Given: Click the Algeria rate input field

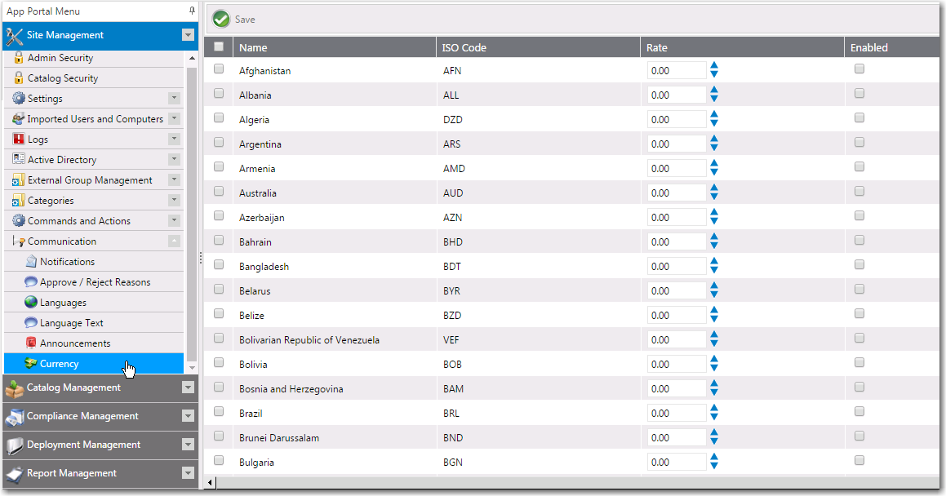Looking at the screenshot, I should pyautogui.click(x=676, y=120).
